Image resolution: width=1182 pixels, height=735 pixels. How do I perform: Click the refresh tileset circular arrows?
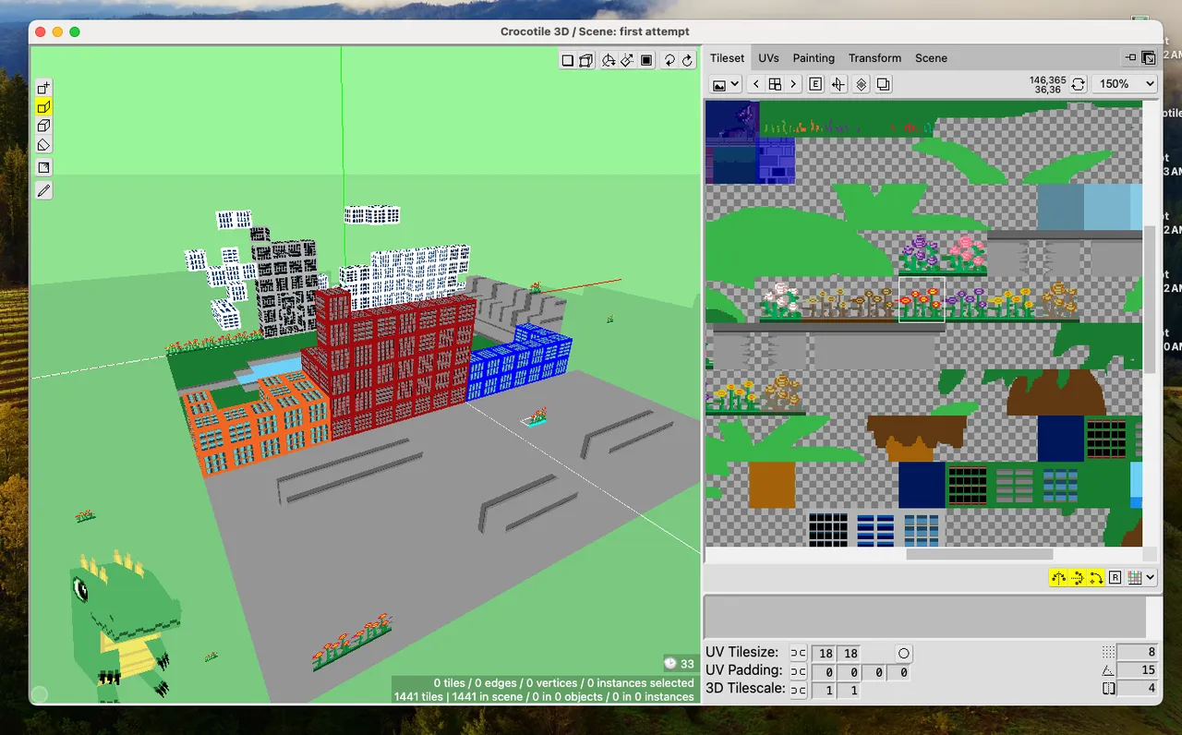point(1078,84)
